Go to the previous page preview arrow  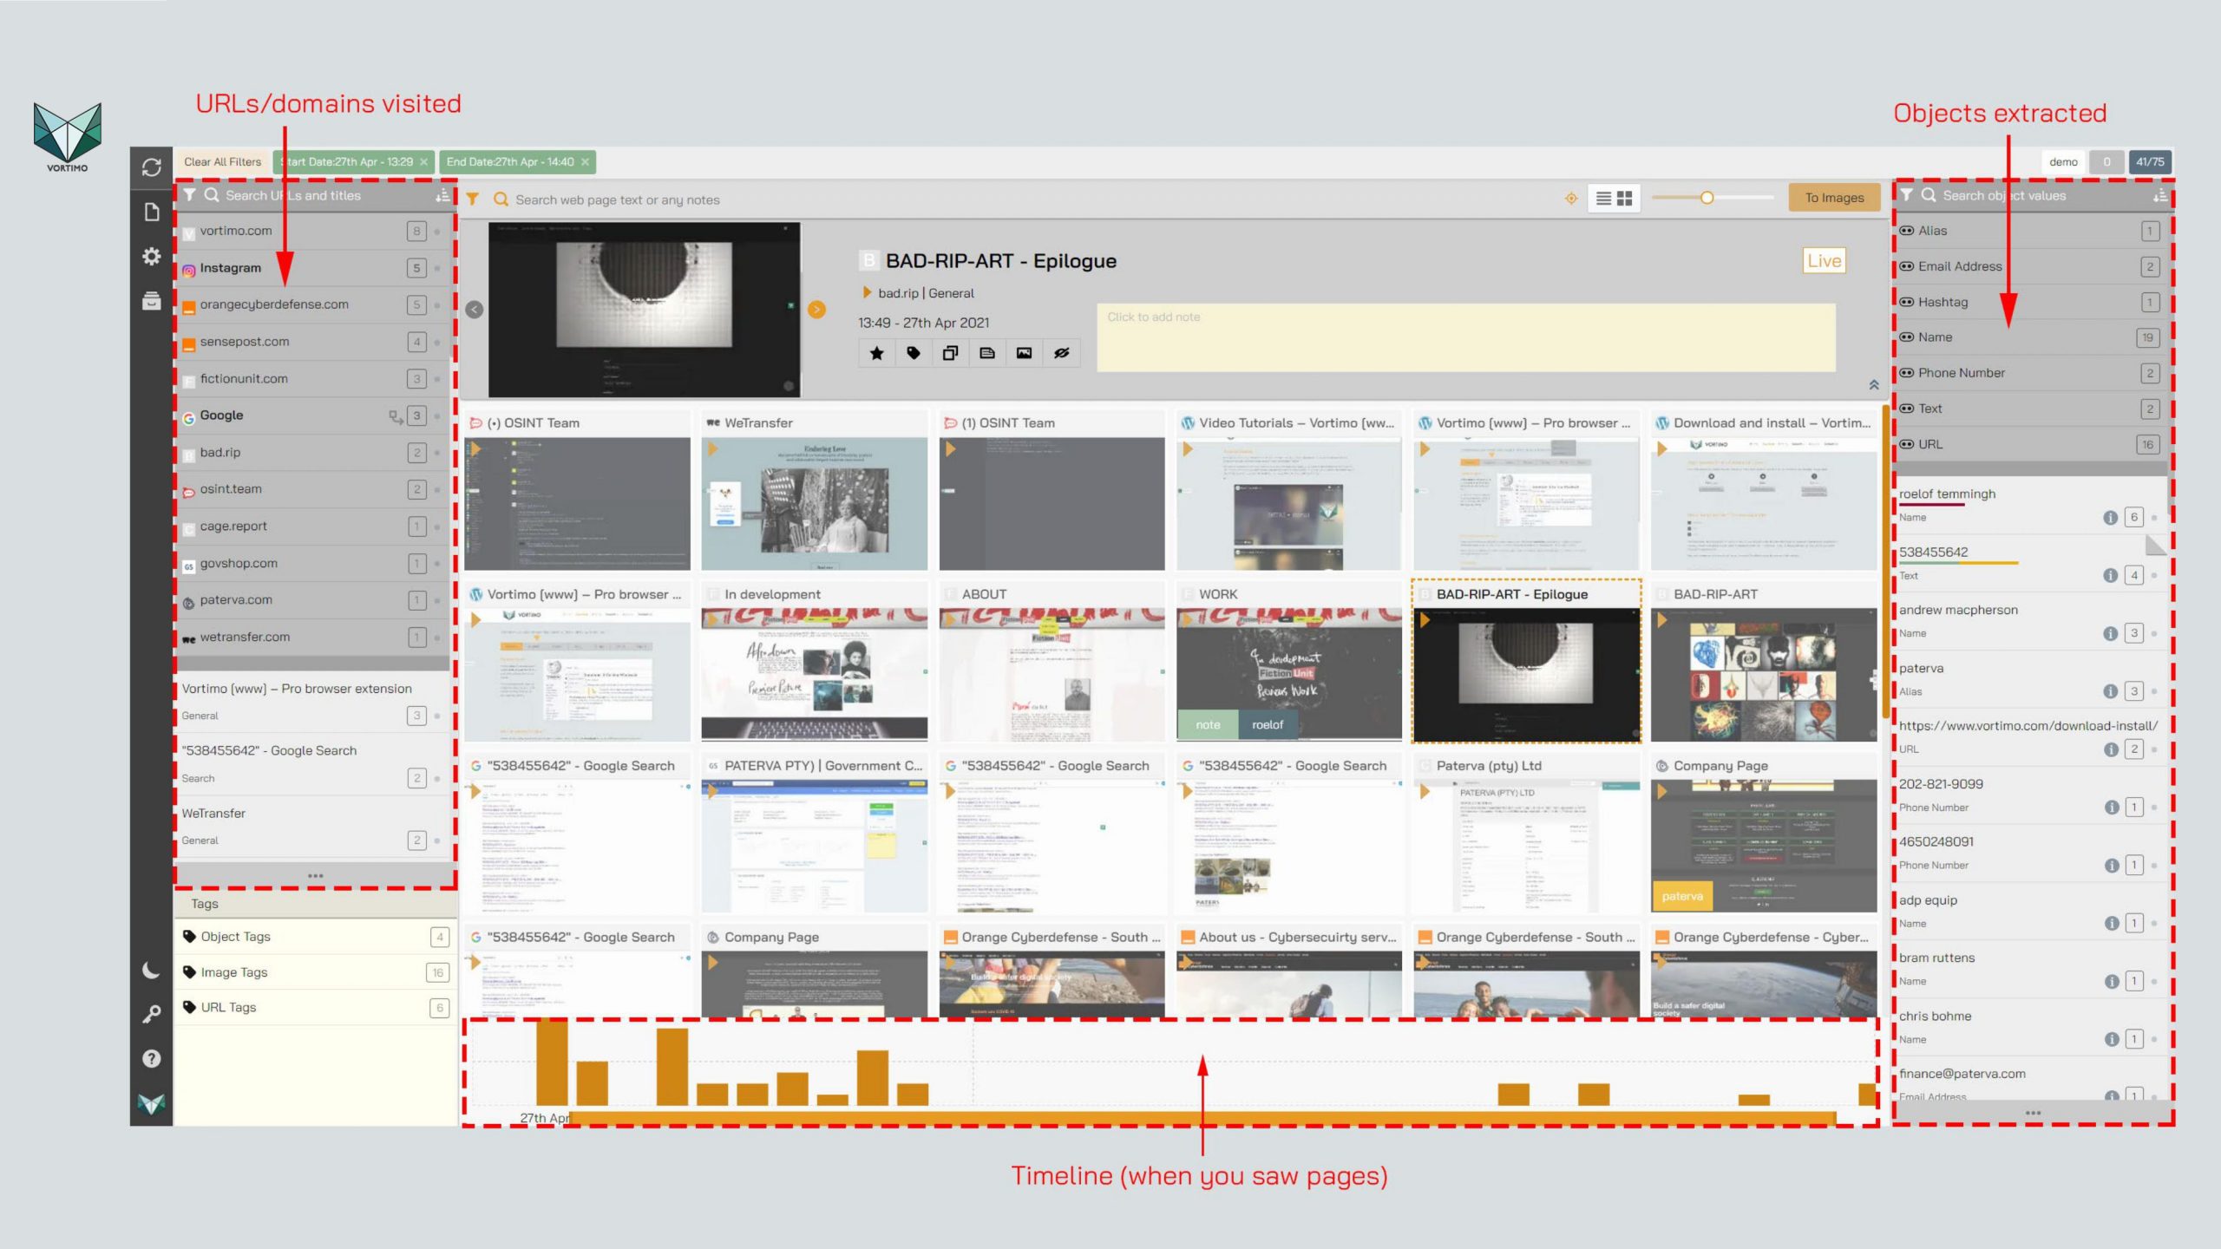click(x=475, y=310)
